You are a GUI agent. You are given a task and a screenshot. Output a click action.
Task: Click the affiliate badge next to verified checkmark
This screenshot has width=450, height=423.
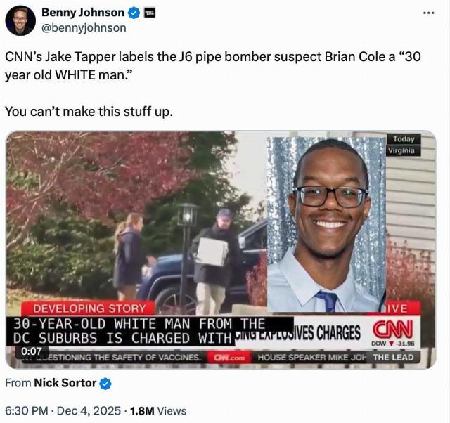click(x=150, y=13)
